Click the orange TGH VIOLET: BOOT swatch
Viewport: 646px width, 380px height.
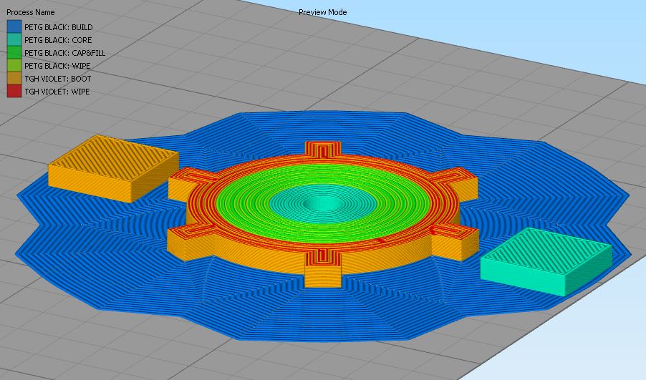(14, 79)
